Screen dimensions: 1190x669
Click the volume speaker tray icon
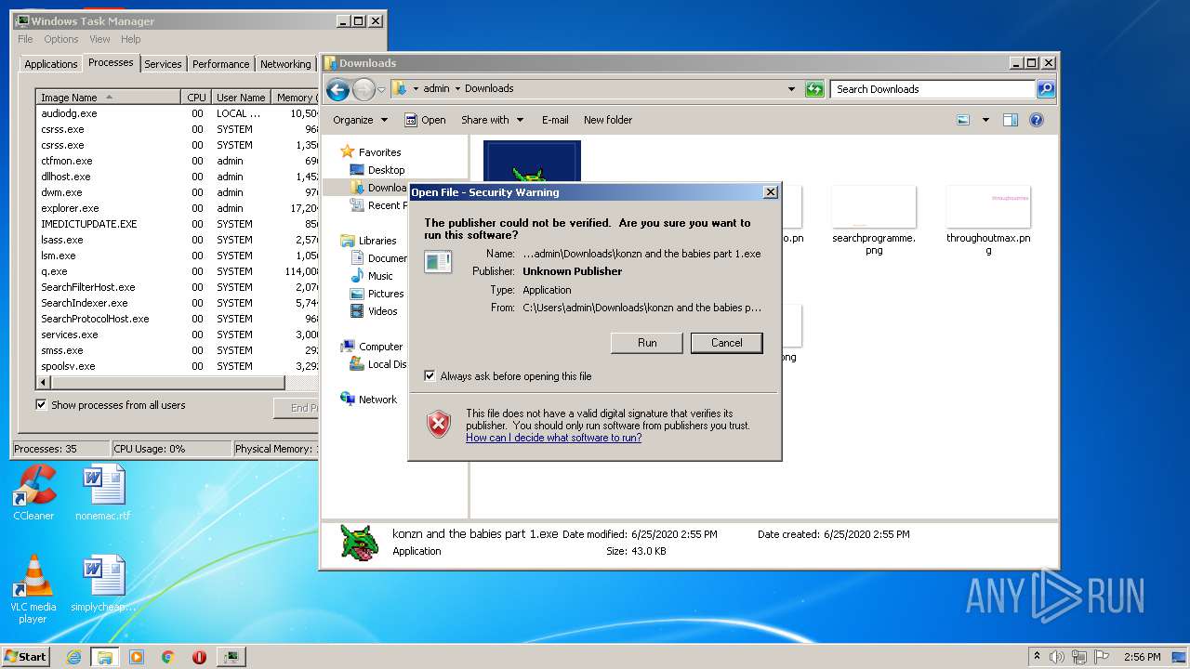pyautogui.click(x=1057, y=657)
